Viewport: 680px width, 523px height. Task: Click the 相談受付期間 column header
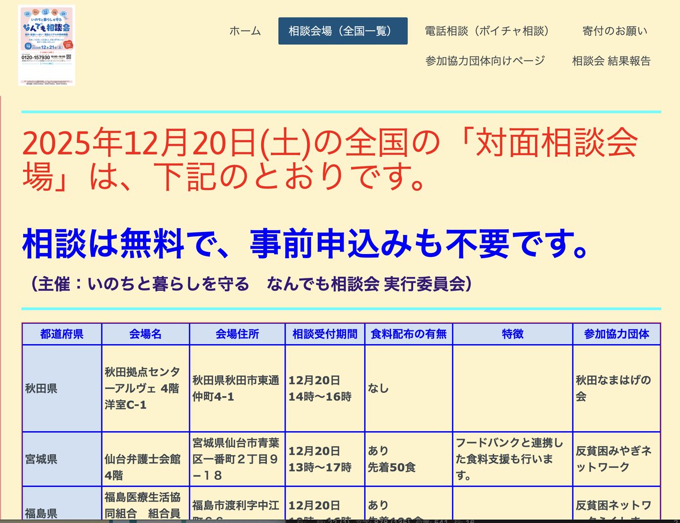click(x=325, y=334)
